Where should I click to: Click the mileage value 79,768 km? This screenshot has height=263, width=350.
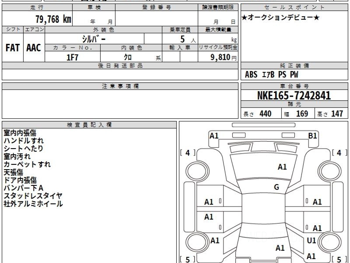53,19
